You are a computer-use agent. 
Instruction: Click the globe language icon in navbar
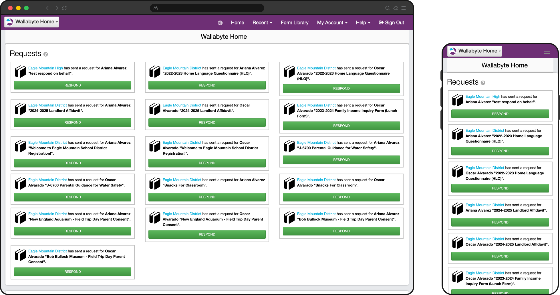pos(220,23)
